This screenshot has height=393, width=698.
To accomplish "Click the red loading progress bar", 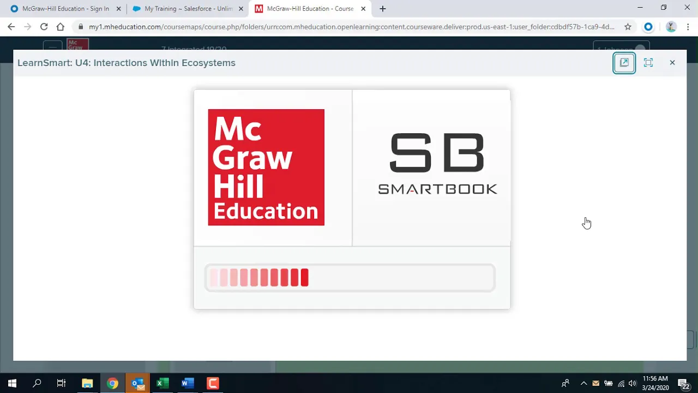I will (350, 278).
